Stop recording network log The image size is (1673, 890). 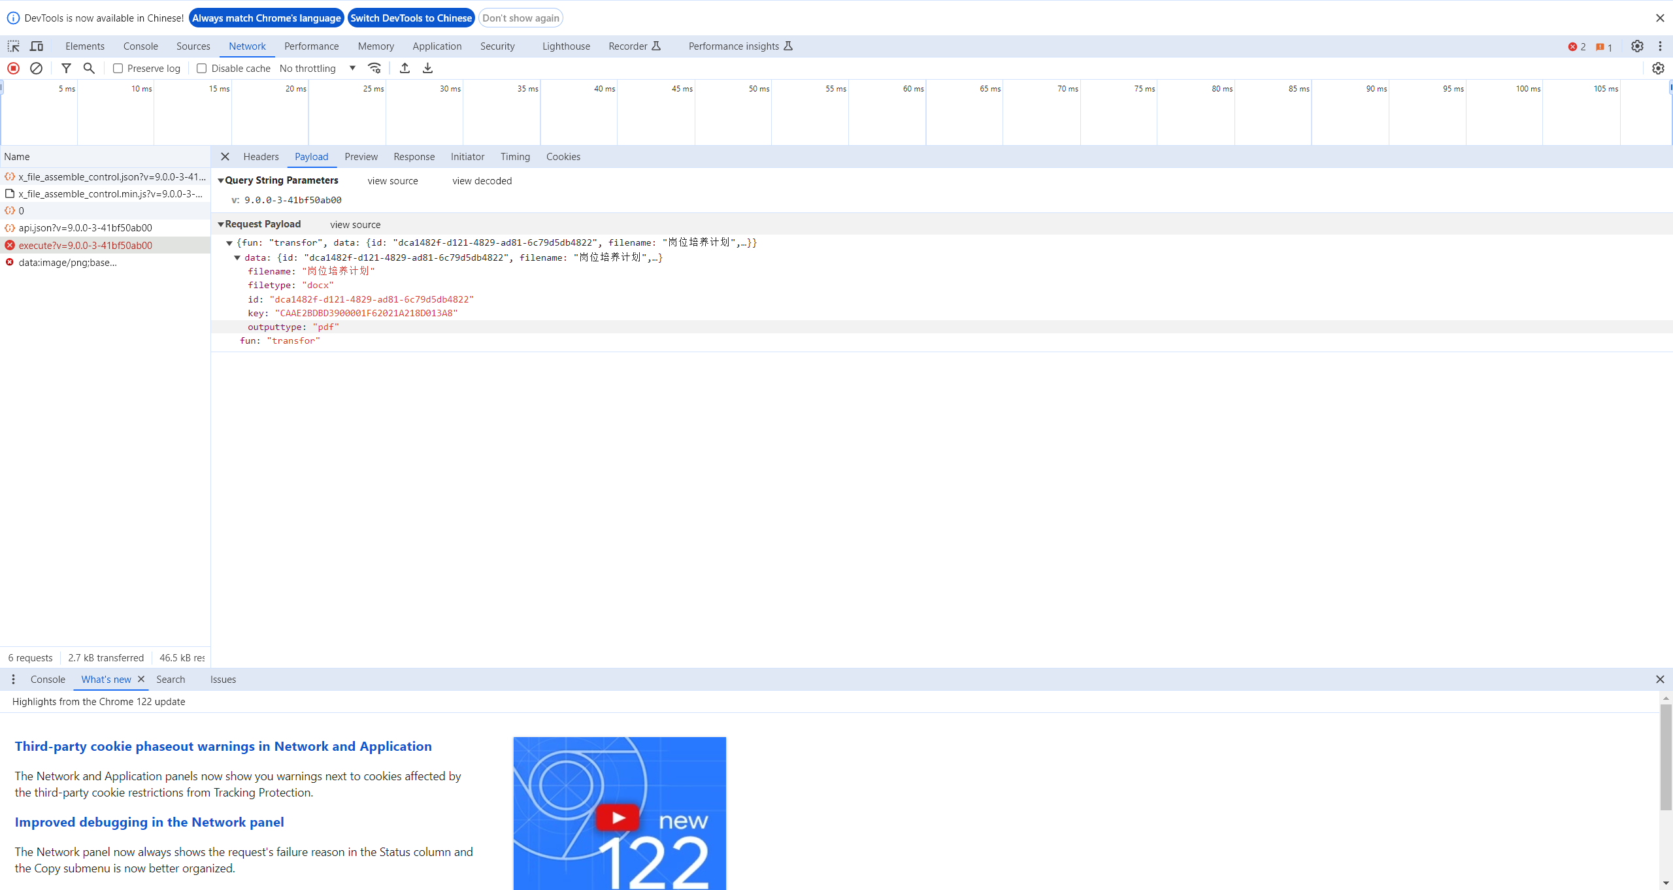tap(13, 68)
